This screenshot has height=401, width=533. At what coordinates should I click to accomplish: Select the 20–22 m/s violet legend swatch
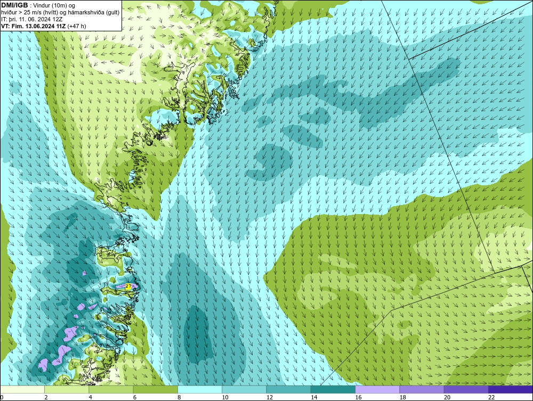click(466, 389)
